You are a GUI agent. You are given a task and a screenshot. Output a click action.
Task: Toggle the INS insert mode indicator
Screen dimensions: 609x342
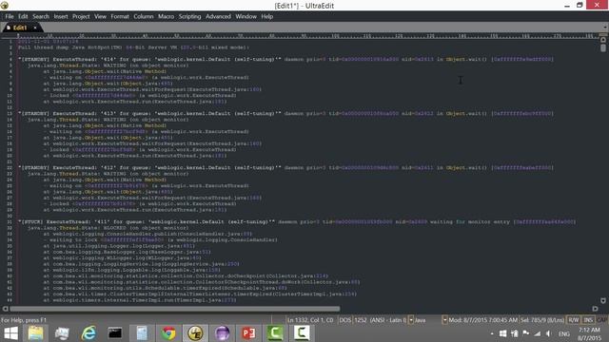click(x=588, y=320)
